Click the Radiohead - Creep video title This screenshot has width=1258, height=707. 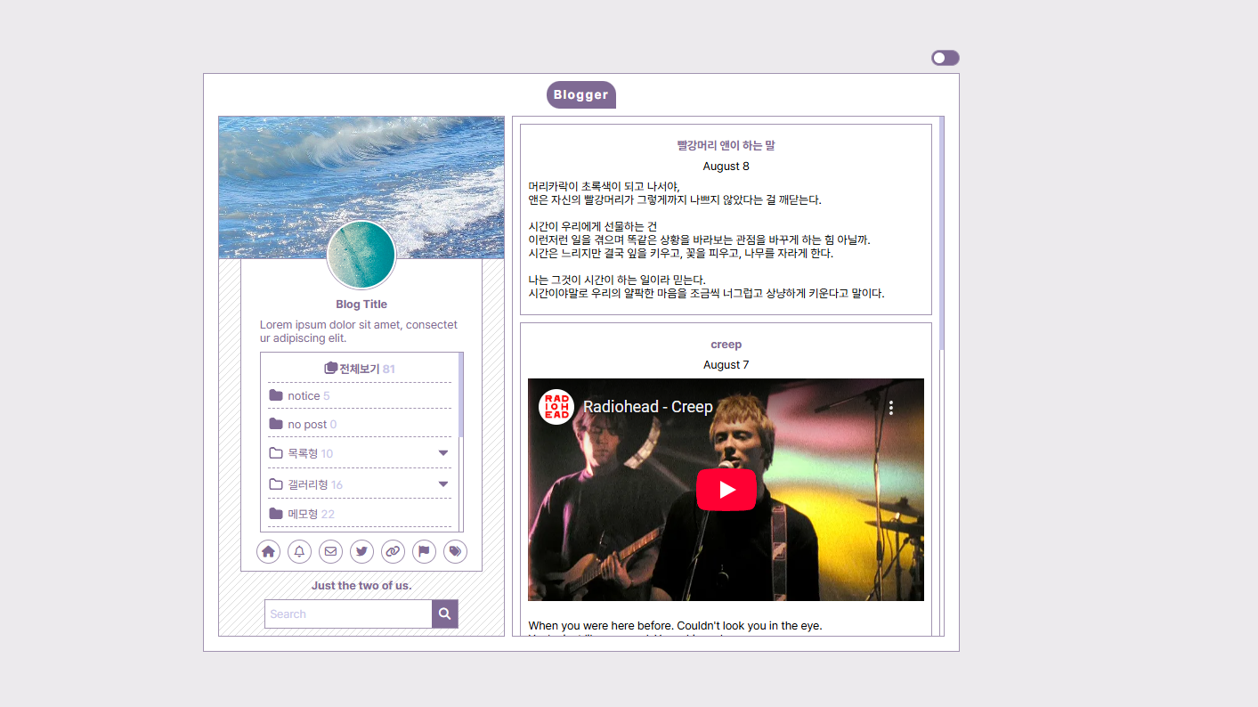[648, 407]
